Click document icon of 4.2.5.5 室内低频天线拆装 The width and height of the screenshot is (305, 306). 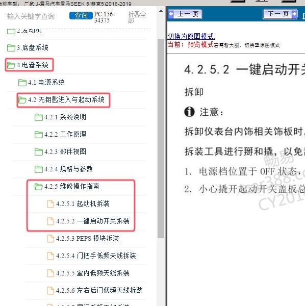click(x=50, y=273)
